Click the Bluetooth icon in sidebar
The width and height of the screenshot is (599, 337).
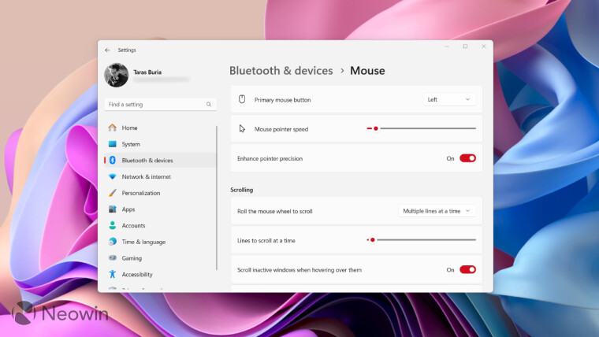(x=112, y=161)
